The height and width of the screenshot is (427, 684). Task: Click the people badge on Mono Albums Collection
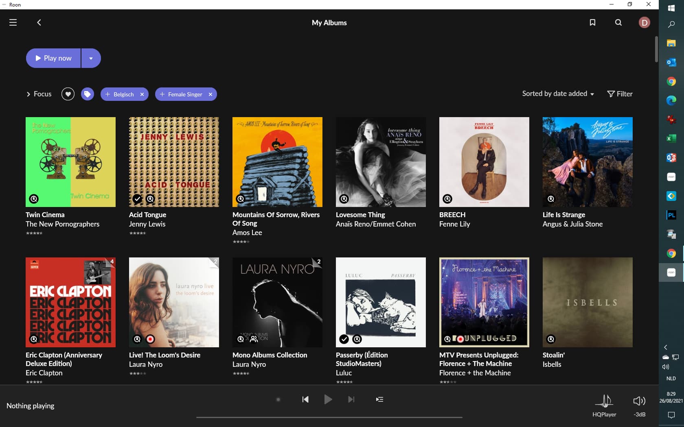coord(254,339)
